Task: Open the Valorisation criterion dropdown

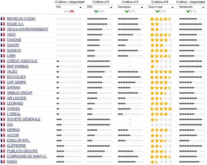Action: 130,7
